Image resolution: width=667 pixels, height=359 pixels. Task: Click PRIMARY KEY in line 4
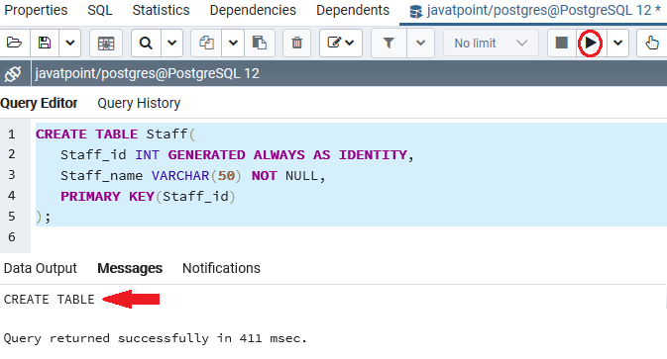(108, 196)
